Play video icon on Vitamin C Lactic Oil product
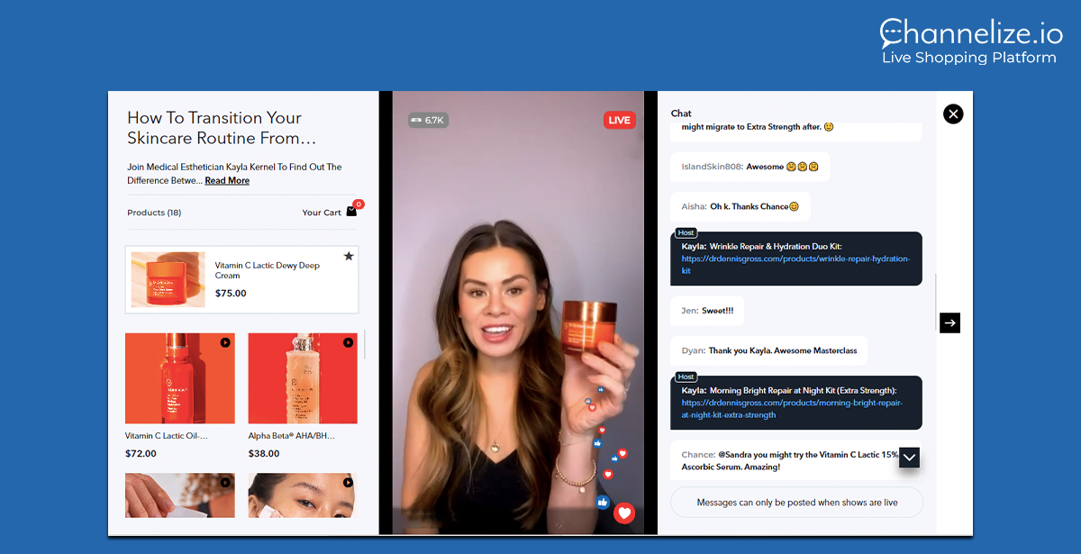This screenshot has width=1081, height=554. point(225,342)
